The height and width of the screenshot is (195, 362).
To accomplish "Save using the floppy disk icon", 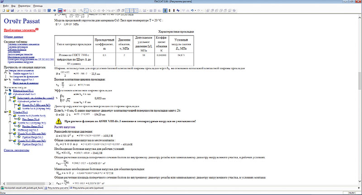I will (12, 10).
